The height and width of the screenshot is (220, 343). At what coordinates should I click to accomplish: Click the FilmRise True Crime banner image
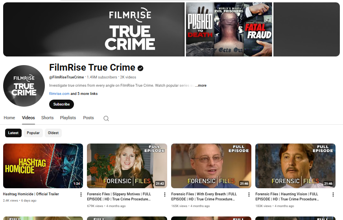click(x=171, y=29)
